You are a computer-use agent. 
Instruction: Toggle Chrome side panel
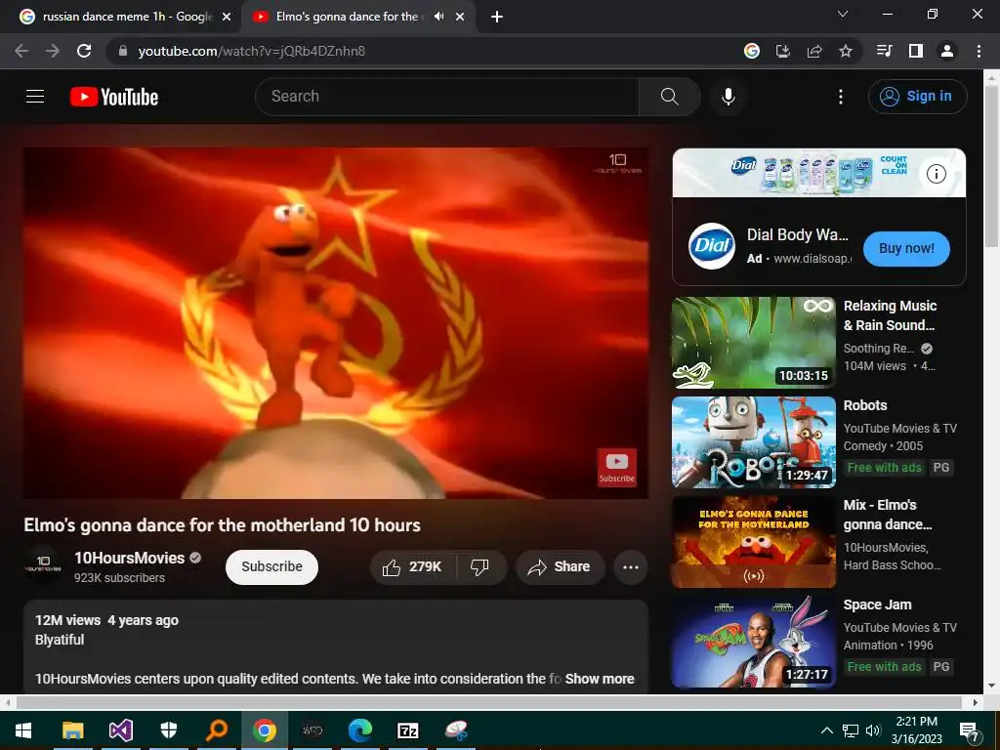tap(916, 51)
